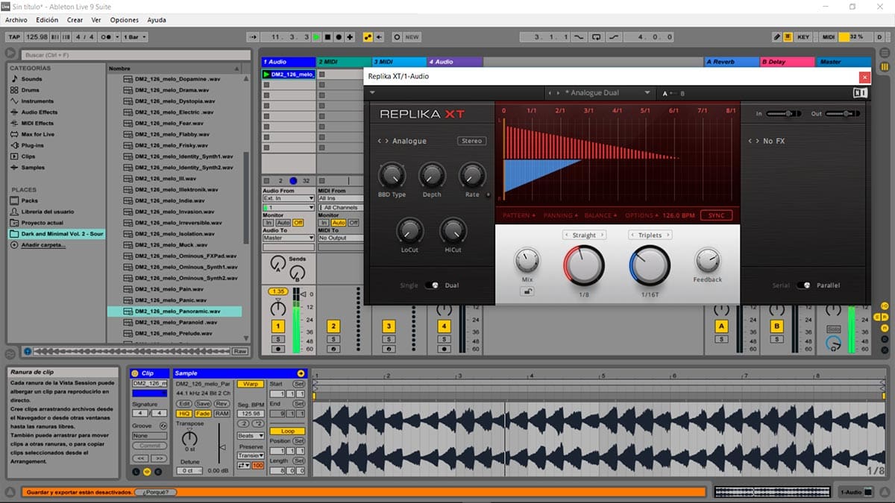Expand the PATTERN section in Replika
This screenshot has width=895, height=503.
(x=519, y=215)
